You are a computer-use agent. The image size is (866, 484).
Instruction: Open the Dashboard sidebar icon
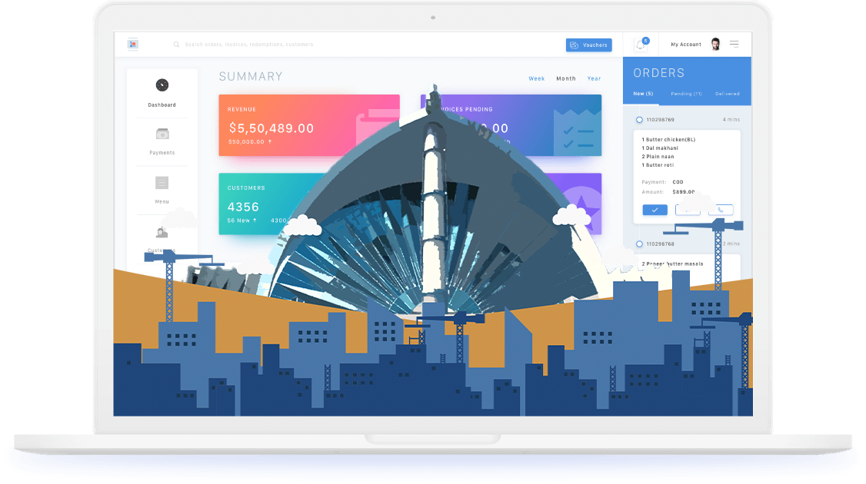coord(162,85)
